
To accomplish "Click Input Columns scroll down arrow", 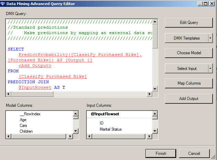I will [155, 131].
